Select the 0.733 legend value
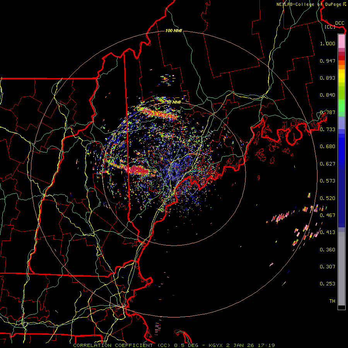Screen dimensions: 348x348 tap(328, 130)
